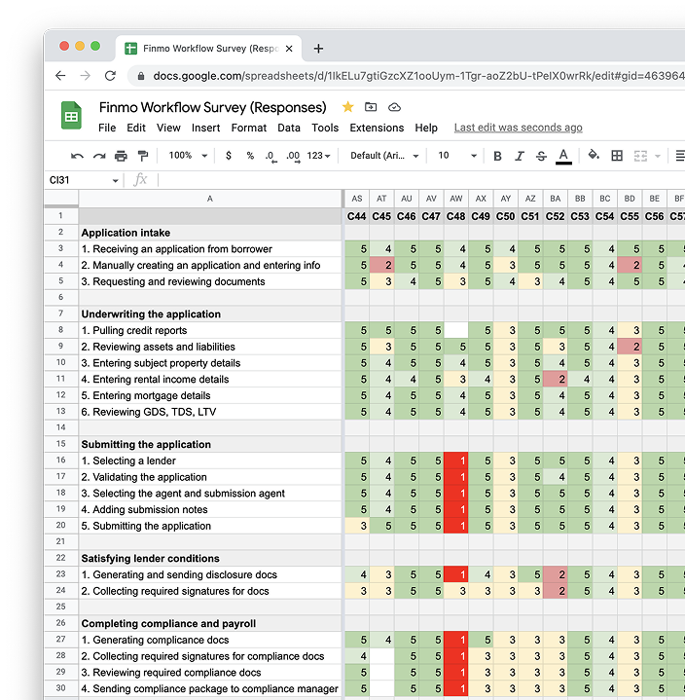Click the site lock icon in address bar
This screenshot has width=685, height=700.
(x=141, y=76)
